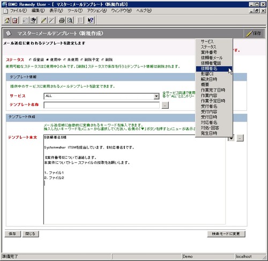This screenshot has width=268, height=261.
Task: Click the print preview magnifier icon
Action: [x=70, y=20]
